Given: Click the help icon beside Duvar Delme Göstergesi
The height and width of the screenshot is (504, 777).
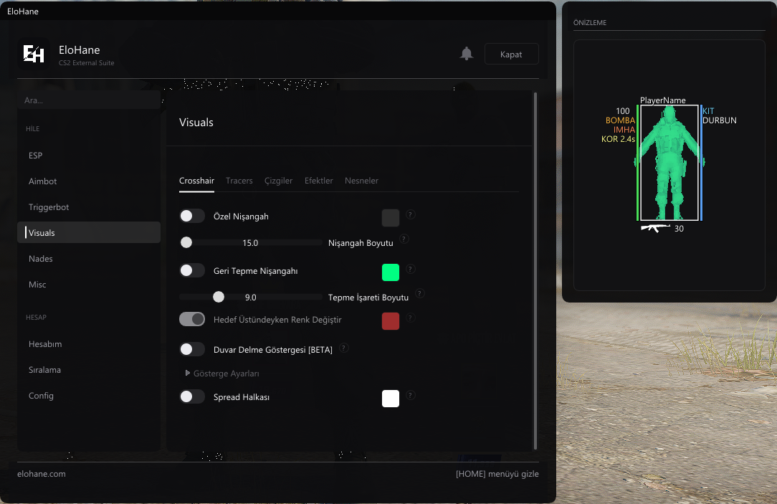Looking at the screenshot, I should click(343, 348).
